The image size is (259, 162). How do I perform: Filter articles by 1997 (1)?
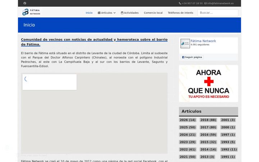click(228, 135)
